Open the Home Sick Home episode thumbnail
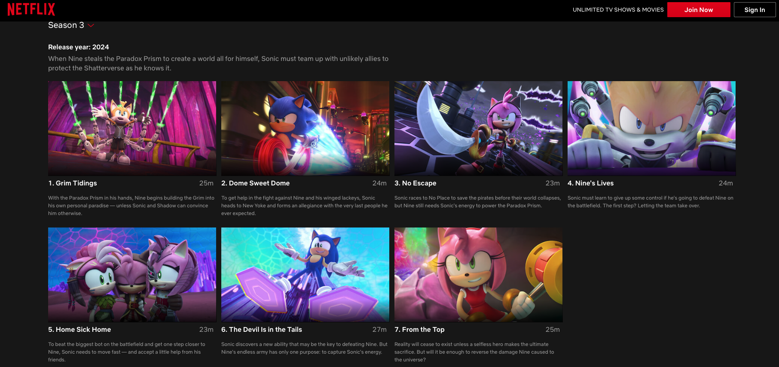Image resolution: width=779 pixels, height=367 pixels. coord(132,275)
